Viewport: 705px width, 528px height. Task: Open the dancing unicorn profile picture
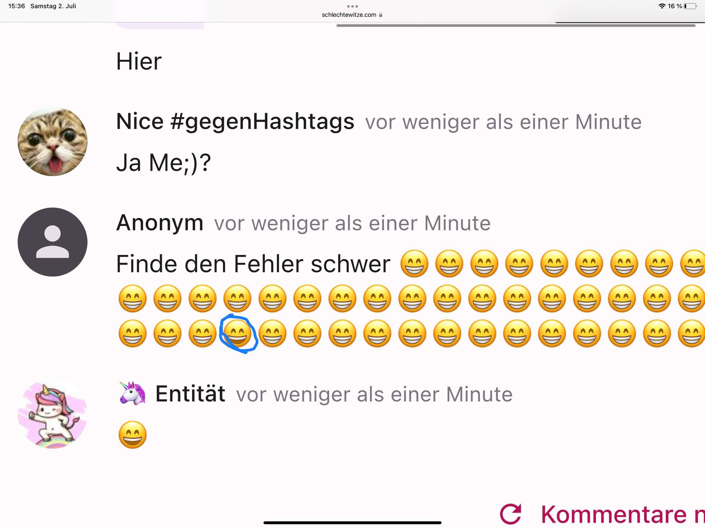click(53, 414)
